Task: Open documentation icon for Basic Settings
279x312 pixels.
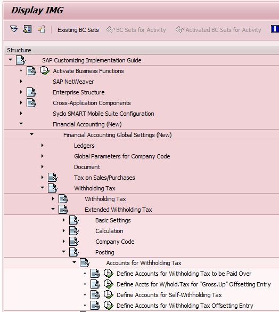Action: tap(74, 220)
